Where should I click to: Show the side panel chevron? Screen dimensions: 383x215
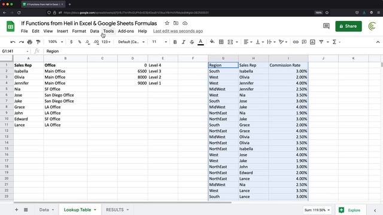[x=375, y=210]
